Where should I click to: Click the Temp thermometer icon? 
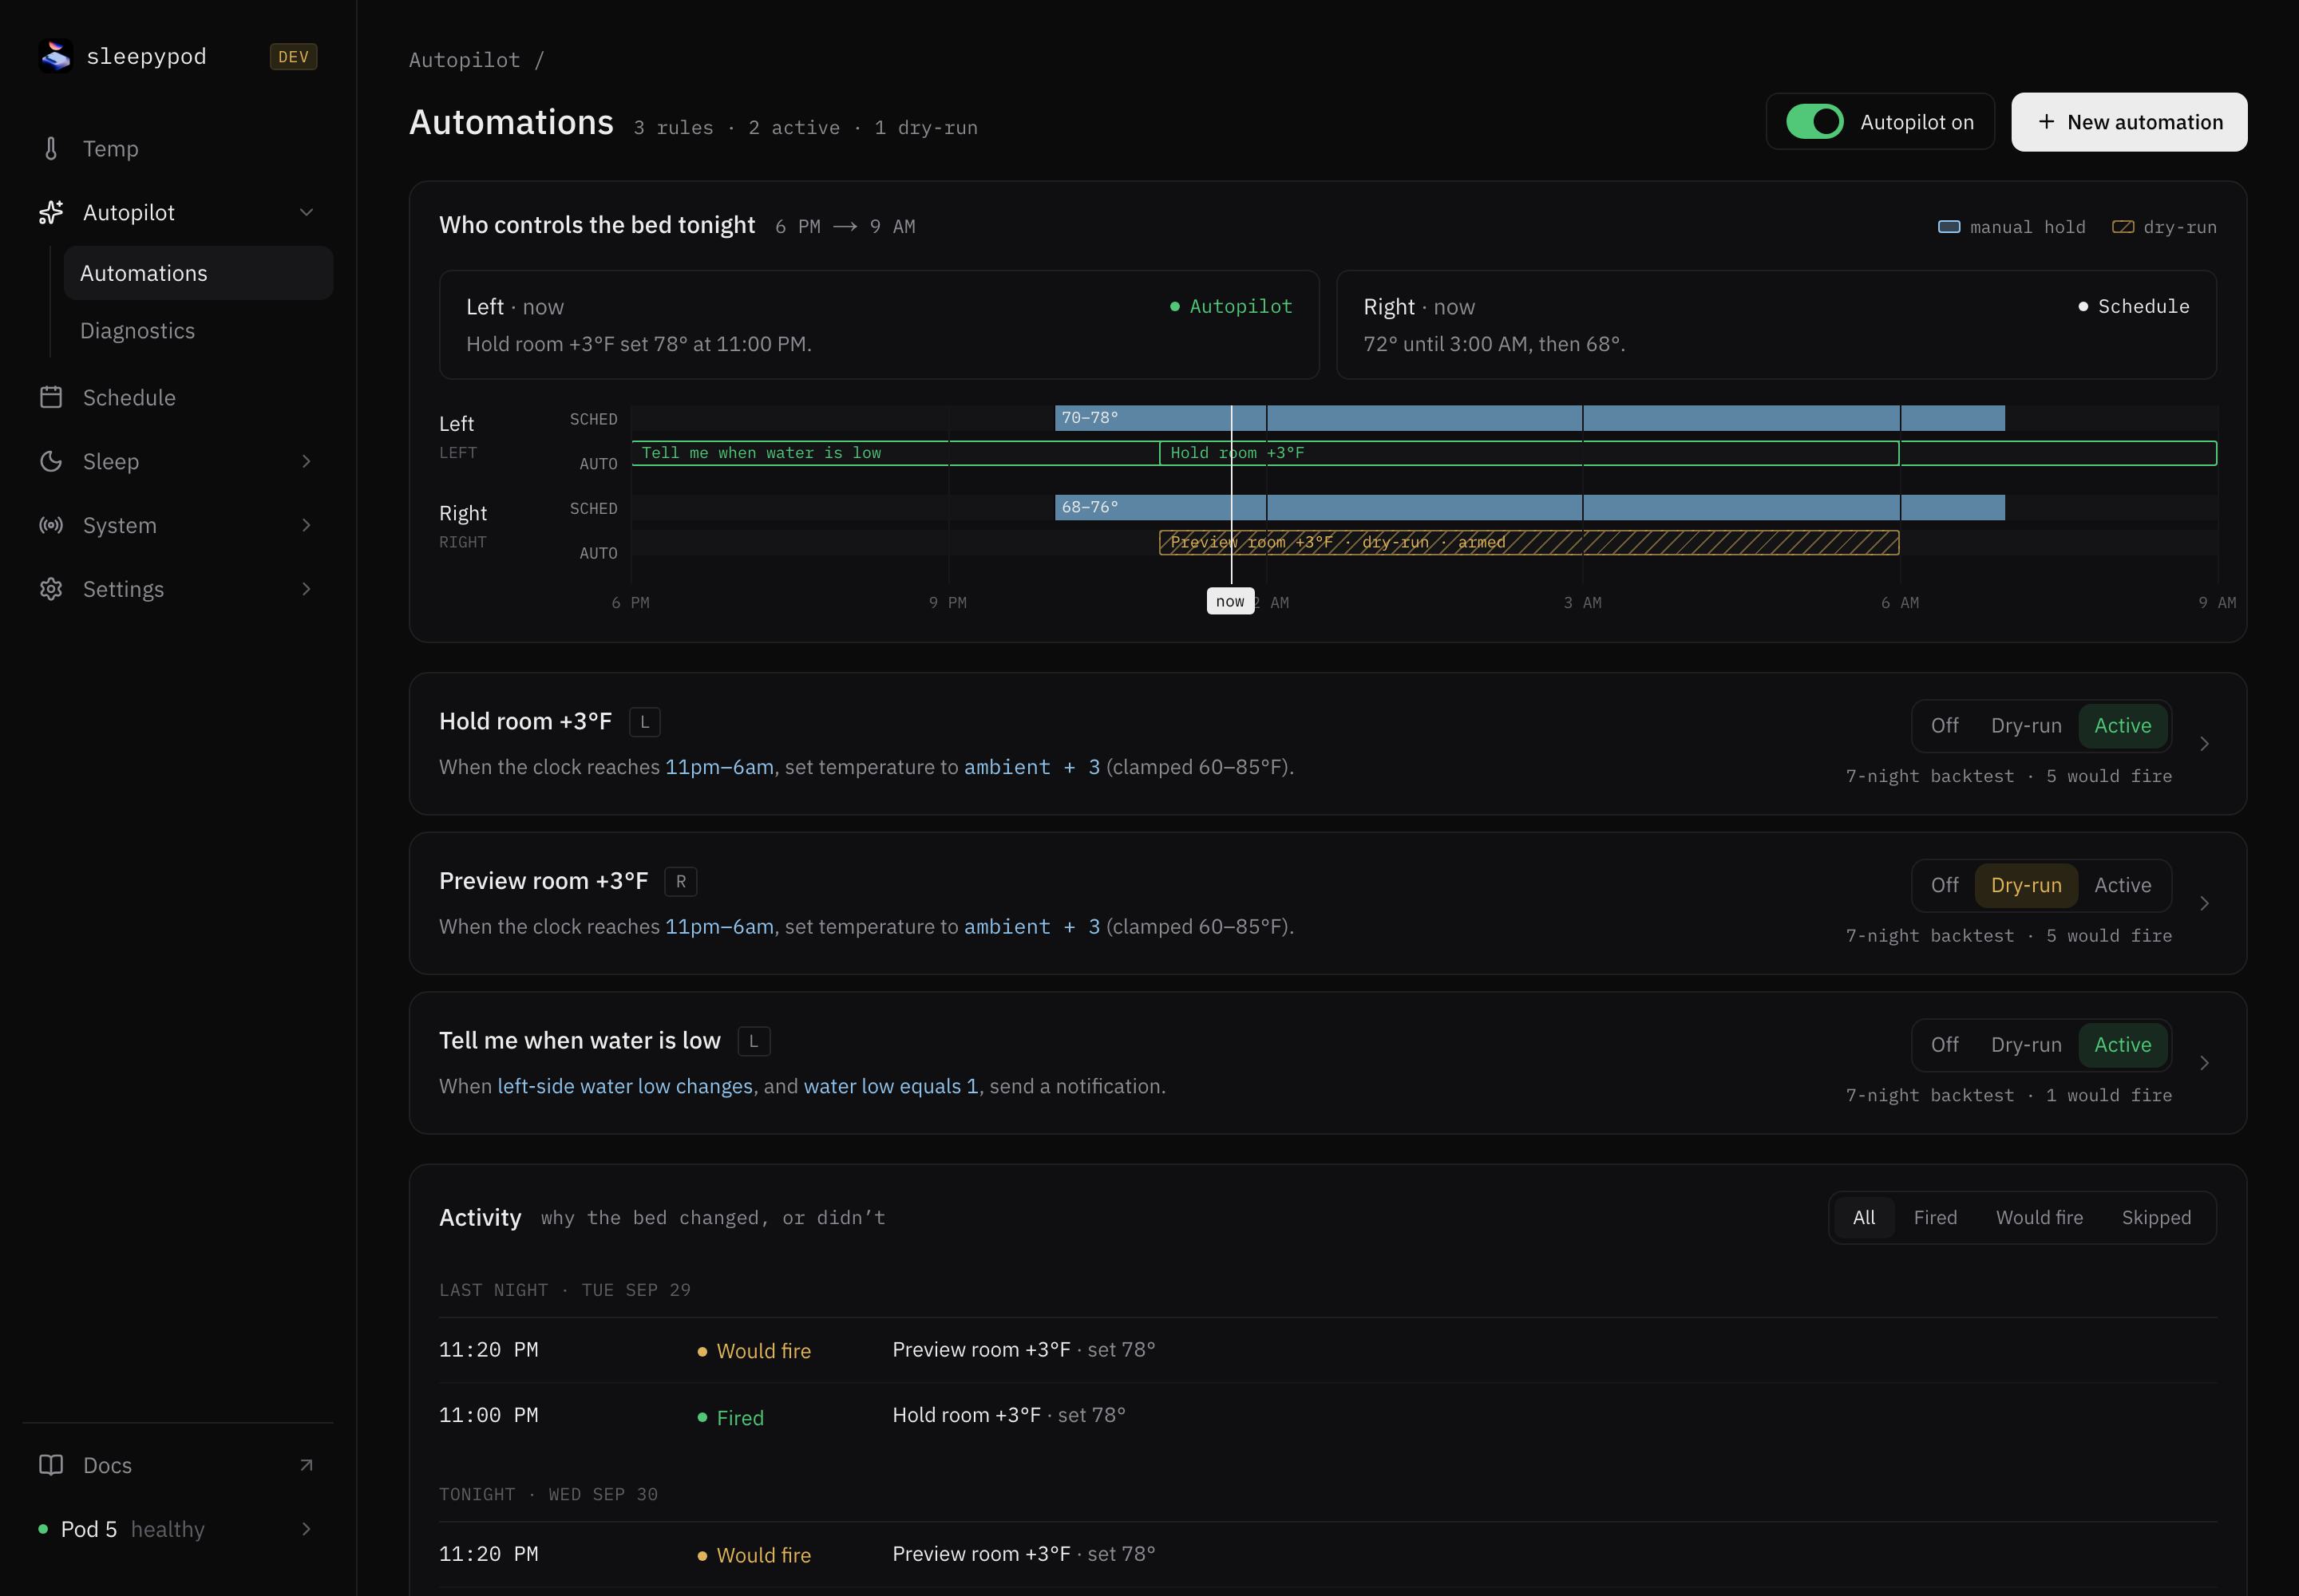tap(51, 149)
